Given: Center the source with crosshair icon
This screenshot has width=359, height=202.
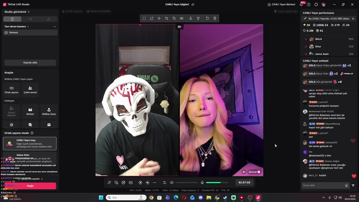Looking at the screenshot, I should (159, 19).
